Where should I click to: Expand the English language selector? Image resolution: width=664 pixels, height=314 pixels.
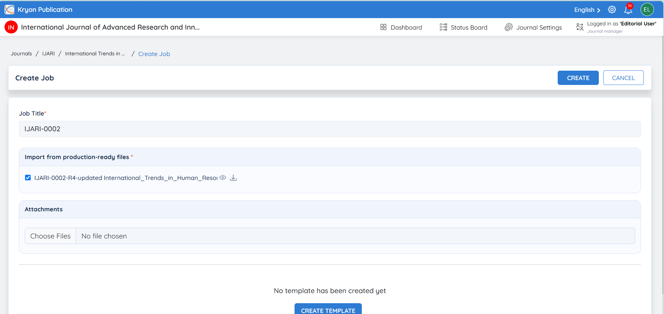(587, 10)
